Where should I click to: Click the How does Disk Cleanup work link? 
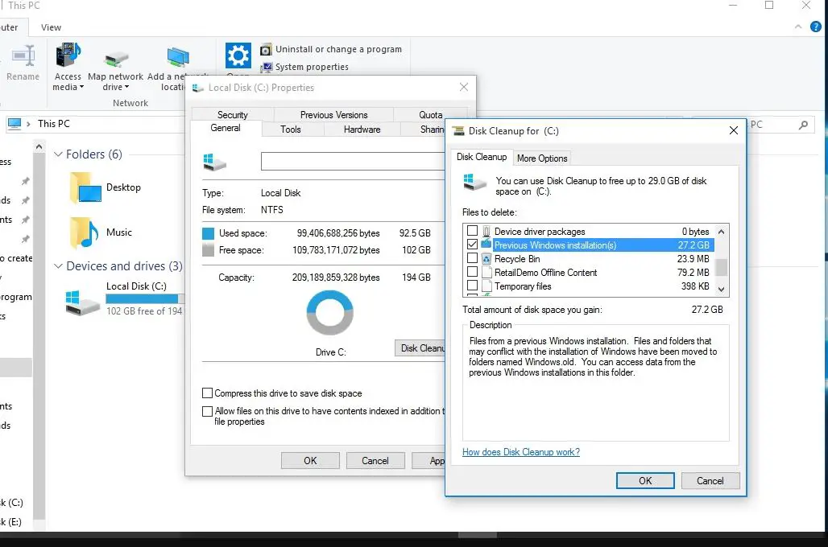pyautogui.click(x=520, y=452)
